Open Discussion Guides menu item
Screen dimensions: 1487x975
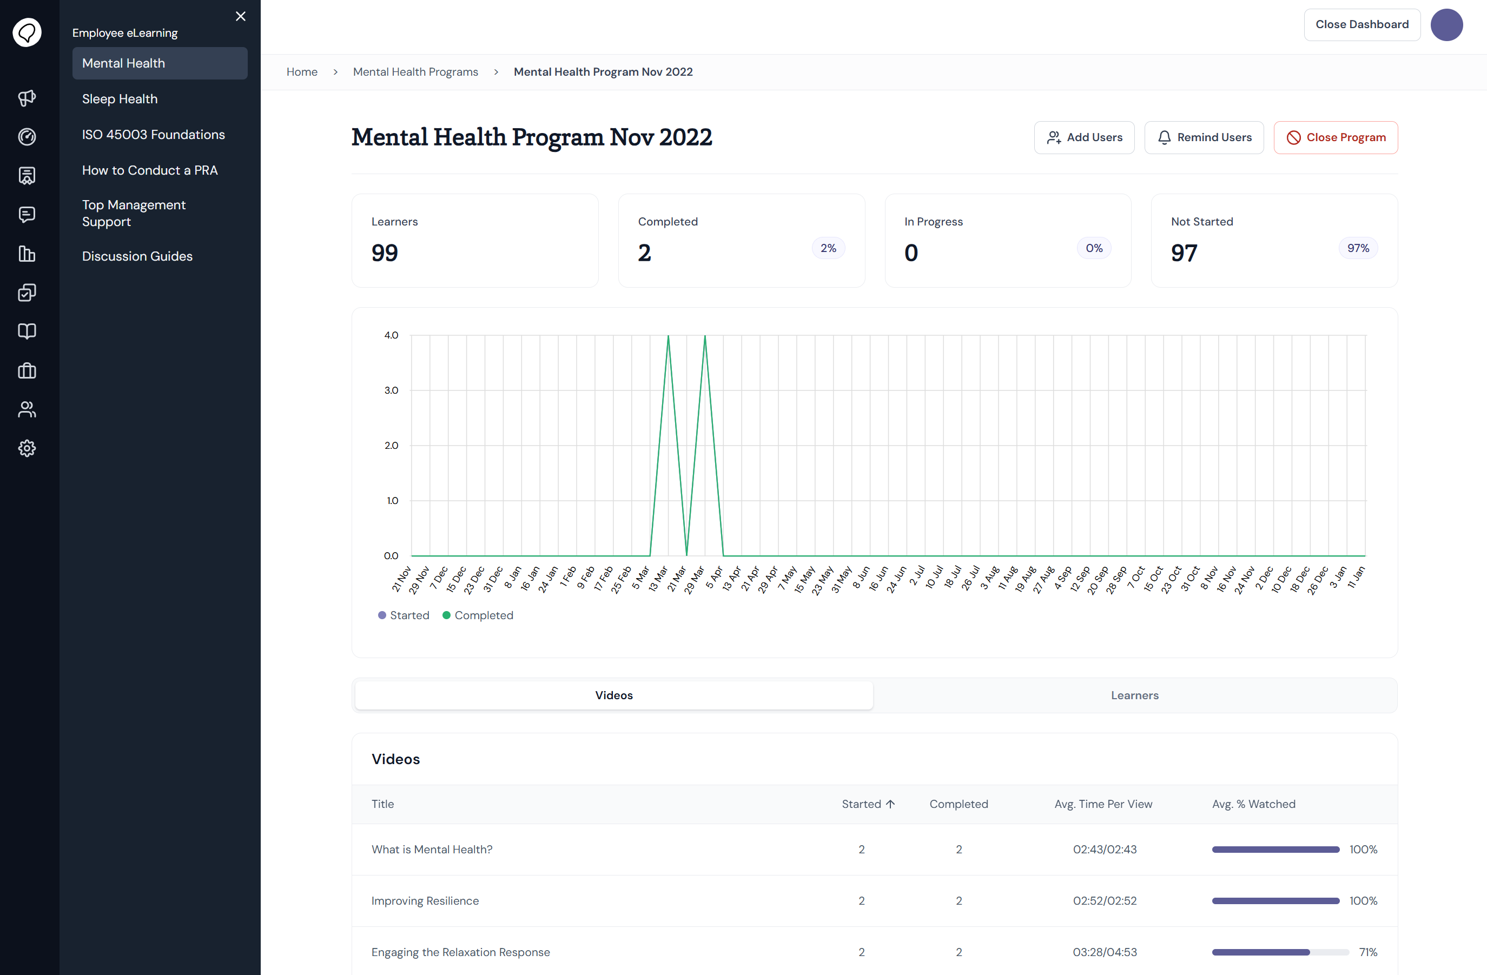160,256
